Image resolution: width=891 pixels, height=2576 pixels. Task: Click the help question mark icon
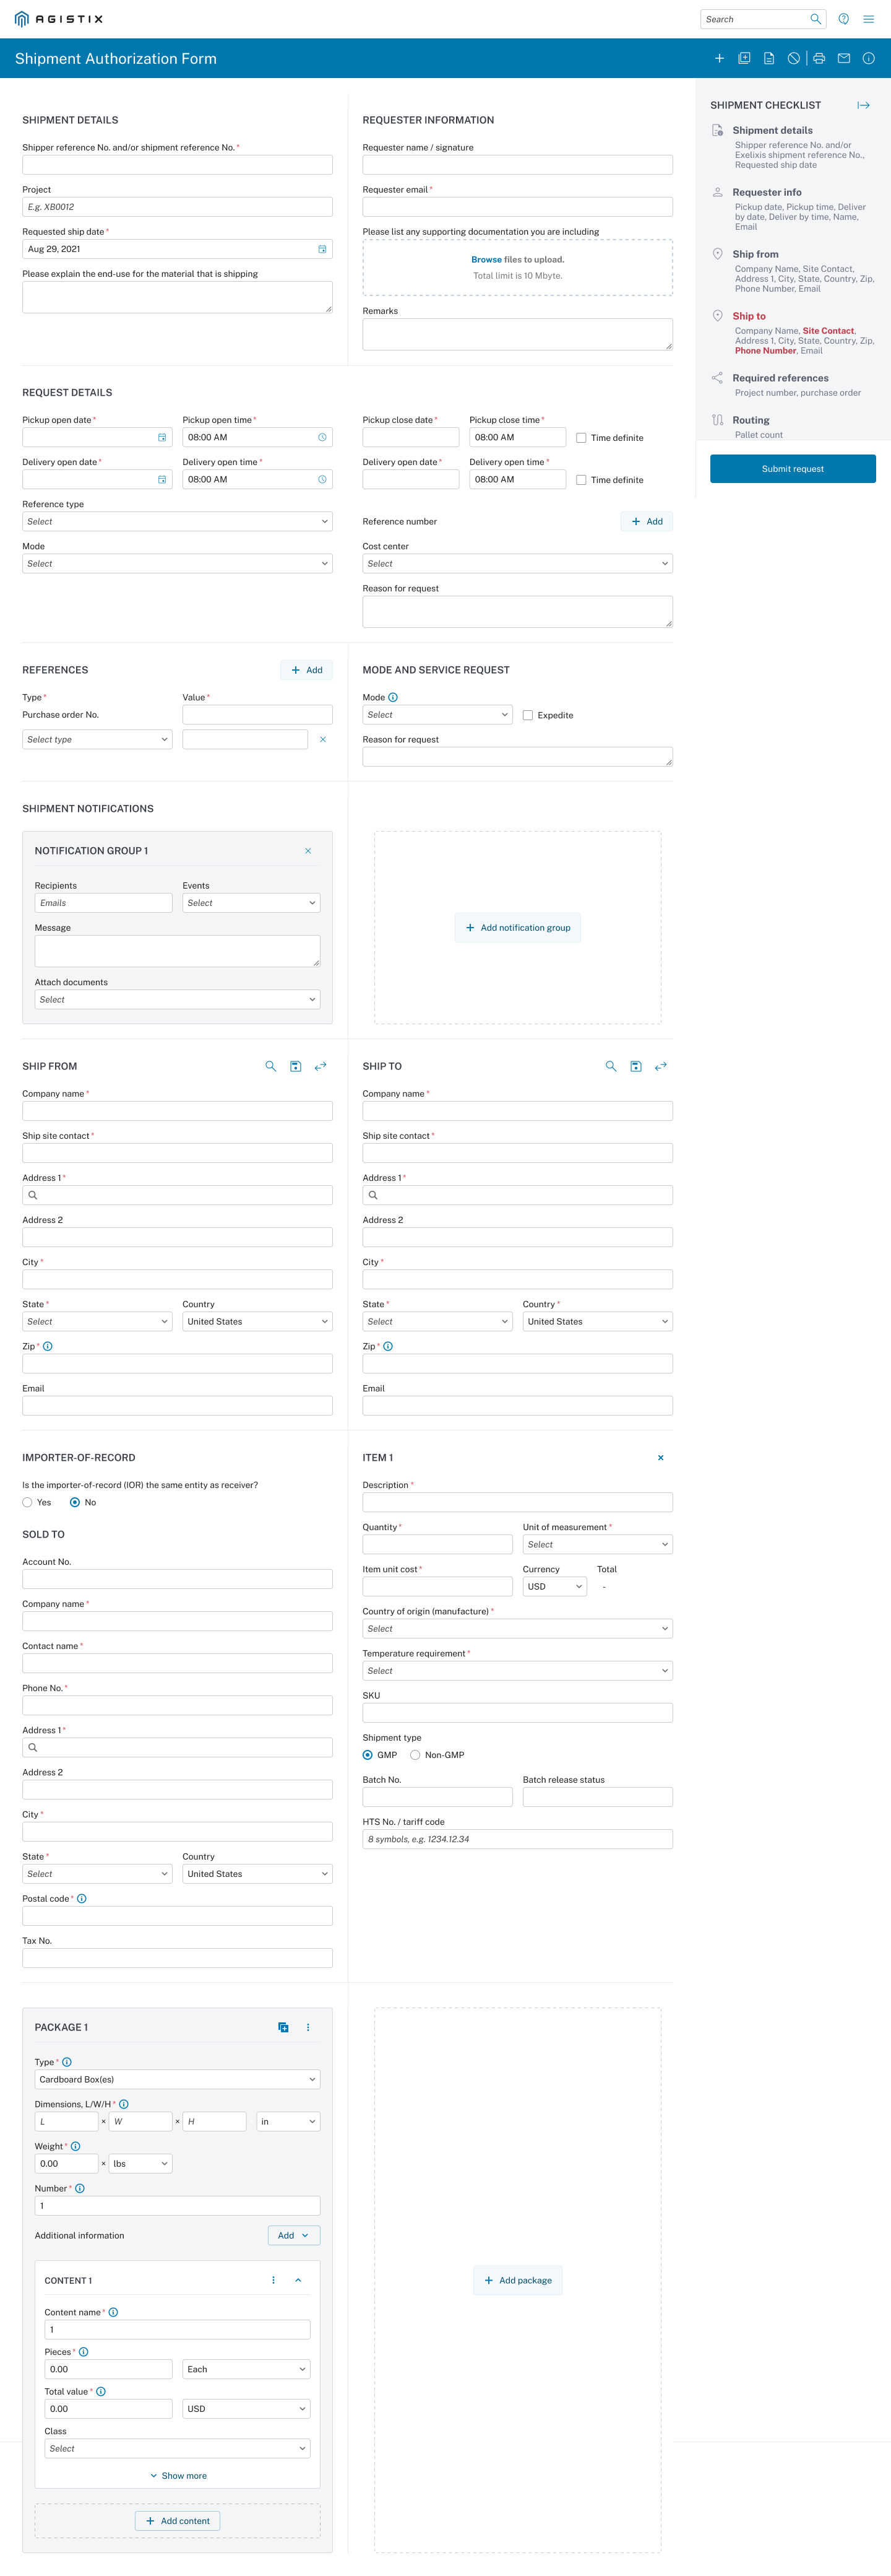click(x=843, y=19)
